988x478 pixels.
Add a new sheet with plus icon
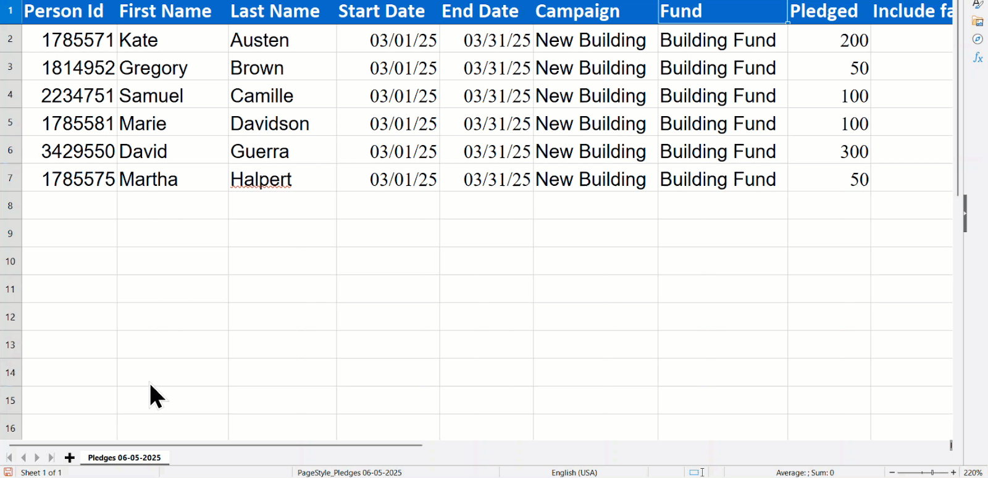[x=70, y=458]
